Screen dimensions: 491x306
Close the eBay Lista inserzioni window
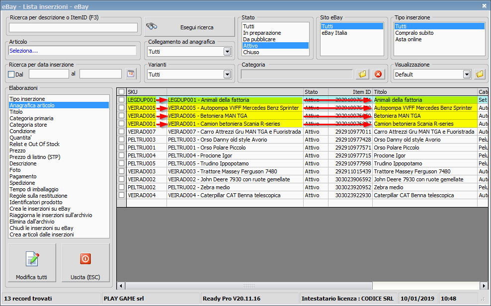[x=484, y=5]
